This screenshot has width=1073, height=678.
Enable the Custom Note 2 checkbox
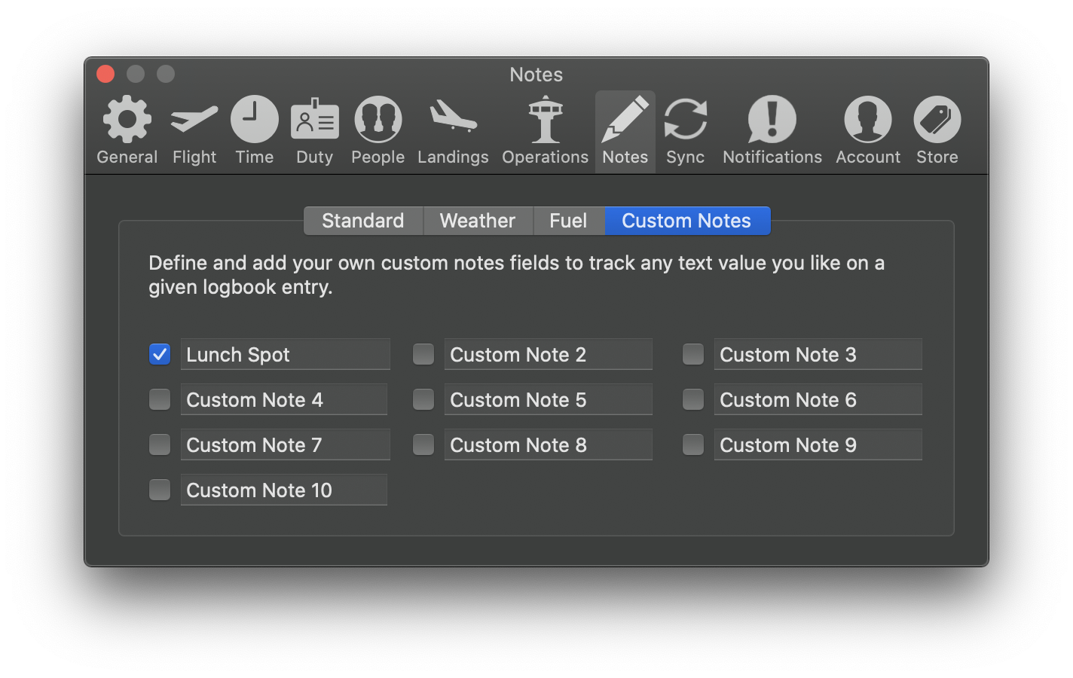pos(423,354)
